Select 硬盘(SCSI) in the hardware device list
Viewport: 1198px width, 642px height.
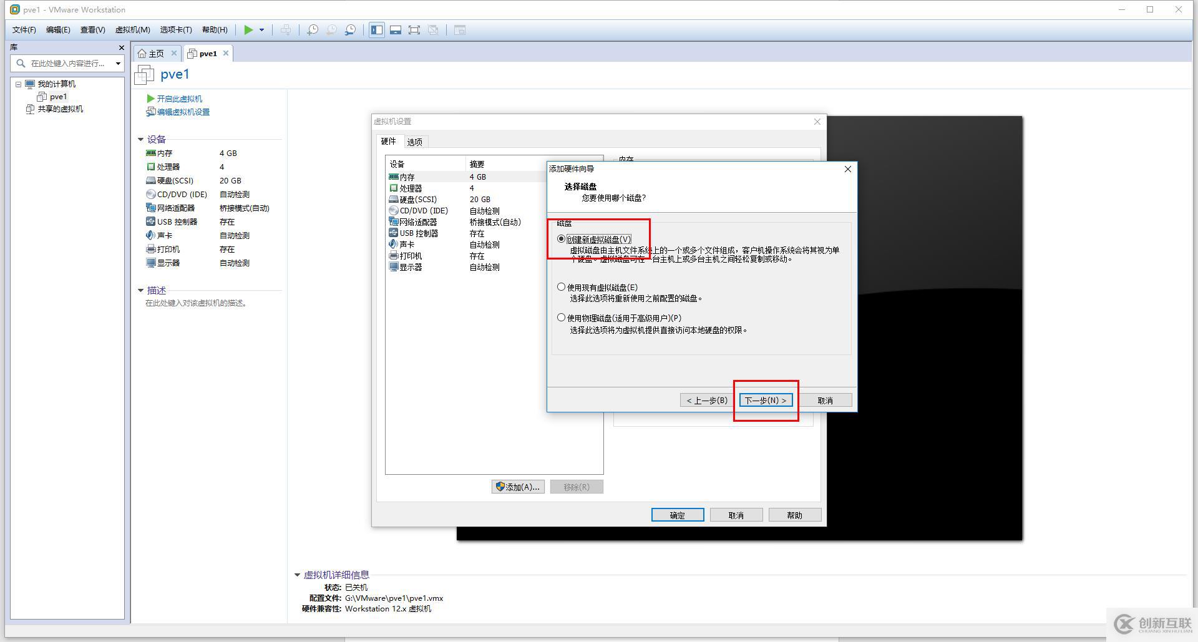pyautogui.click(x=417, y=200)
